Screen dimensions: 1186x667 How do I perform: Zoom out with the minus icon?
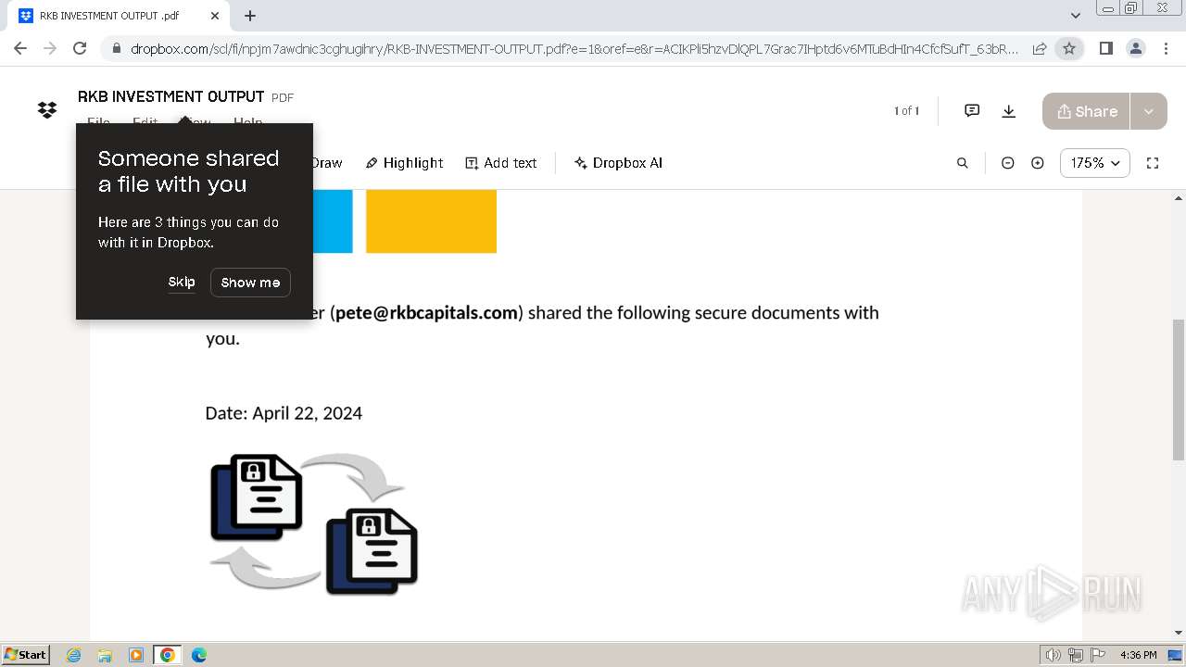pos(1008,163)
